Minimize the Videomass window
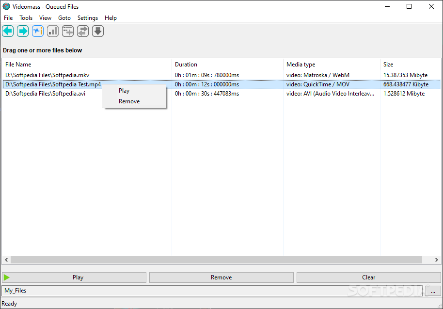 tap(387, 6)
